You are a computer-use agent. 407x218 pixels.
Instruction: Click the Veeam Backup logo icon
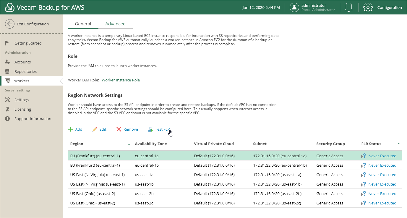coord(10,8)
